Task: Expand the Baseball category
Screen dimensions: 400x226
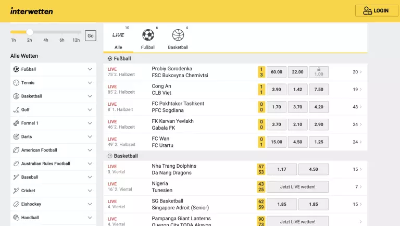Action: [x=90, y=177]
